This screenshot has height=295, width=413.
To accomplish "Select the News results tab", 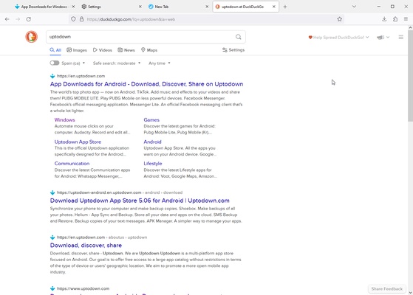I will pos(126,50).
